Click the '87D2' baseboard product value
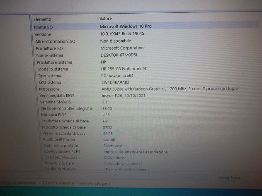Screen dimensions: 262x196 tap(107, 127)
